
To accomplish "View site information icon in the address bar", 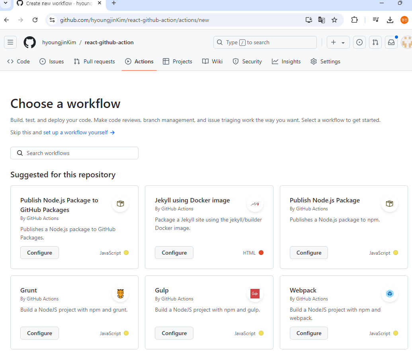I will click(52, 20).
